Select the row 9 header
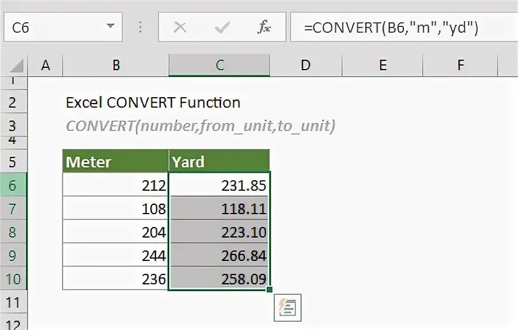518x330 pixels. 13,255
